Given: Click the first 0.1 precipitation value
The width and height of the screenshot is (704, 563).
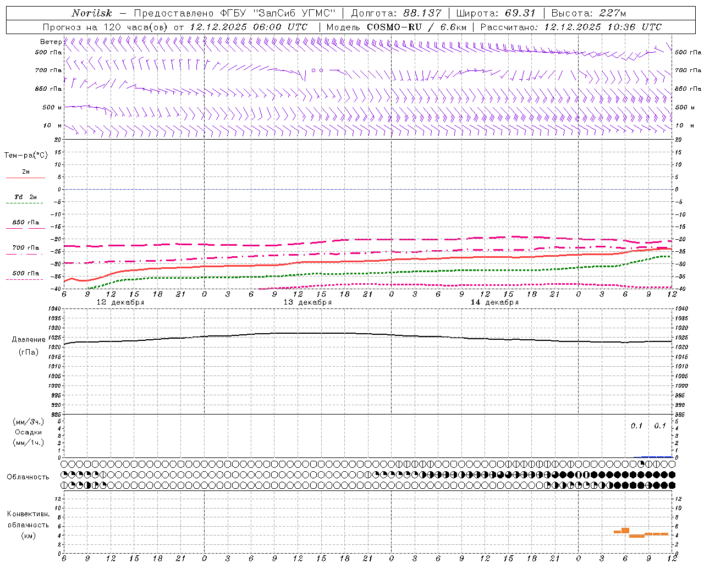Looking at the screenshot, I should point(636,426).
